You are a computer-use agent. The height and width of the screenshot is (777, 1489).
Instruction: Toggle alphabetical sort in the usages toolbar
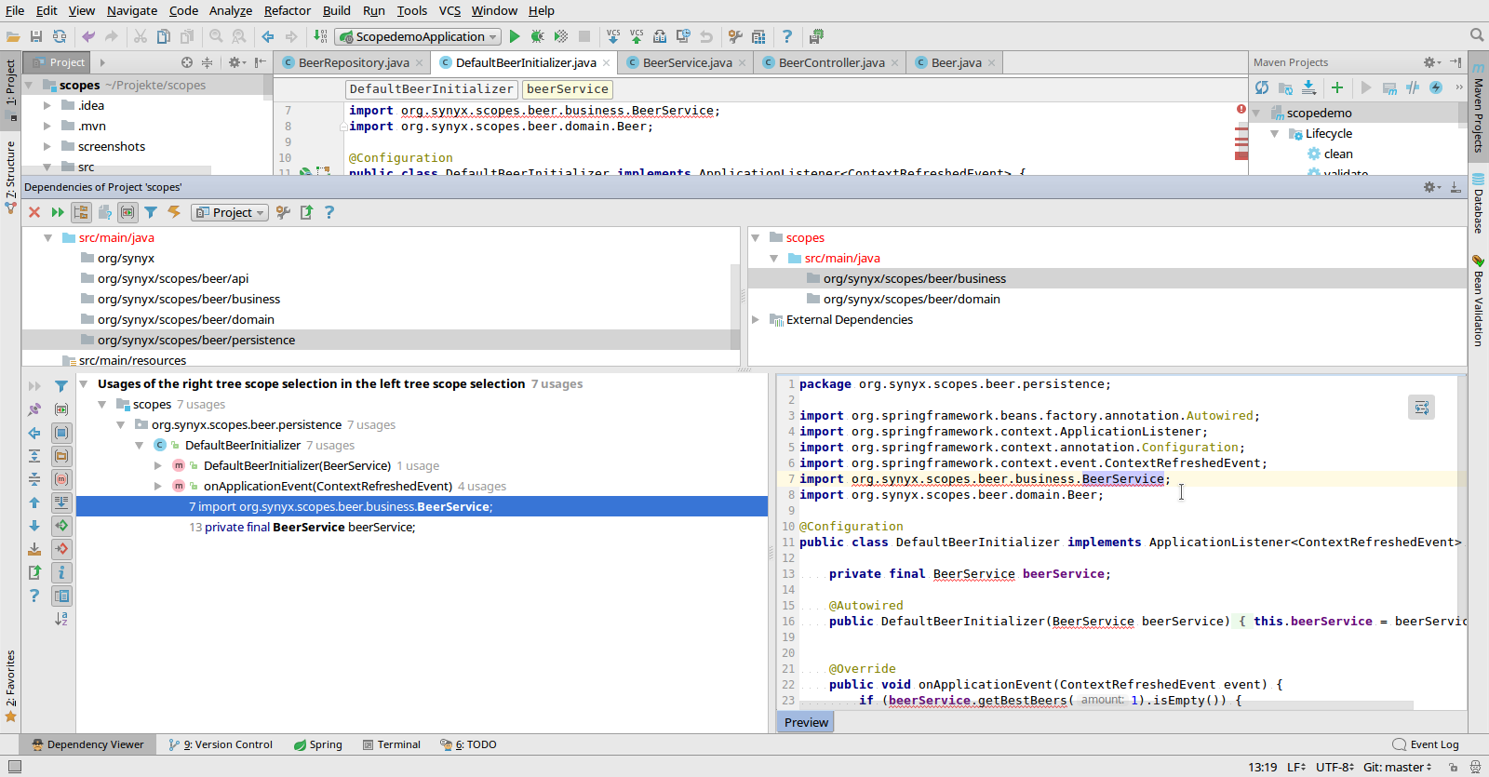(x=61, y=619)
